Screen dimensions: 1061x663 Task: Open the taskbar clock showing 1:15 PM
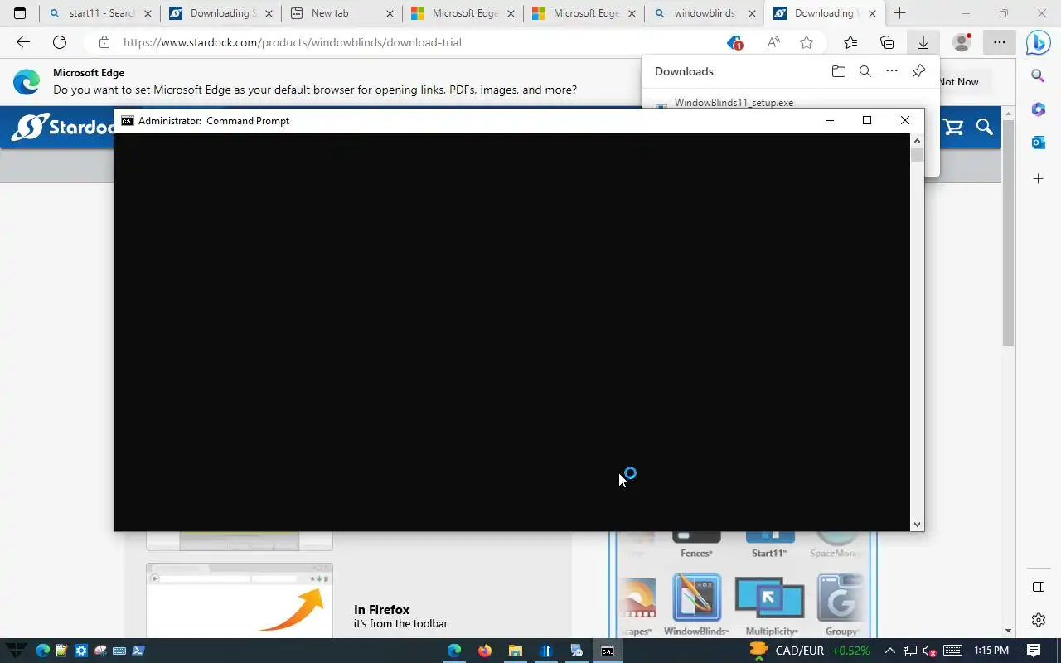click(x=991, y=651)
